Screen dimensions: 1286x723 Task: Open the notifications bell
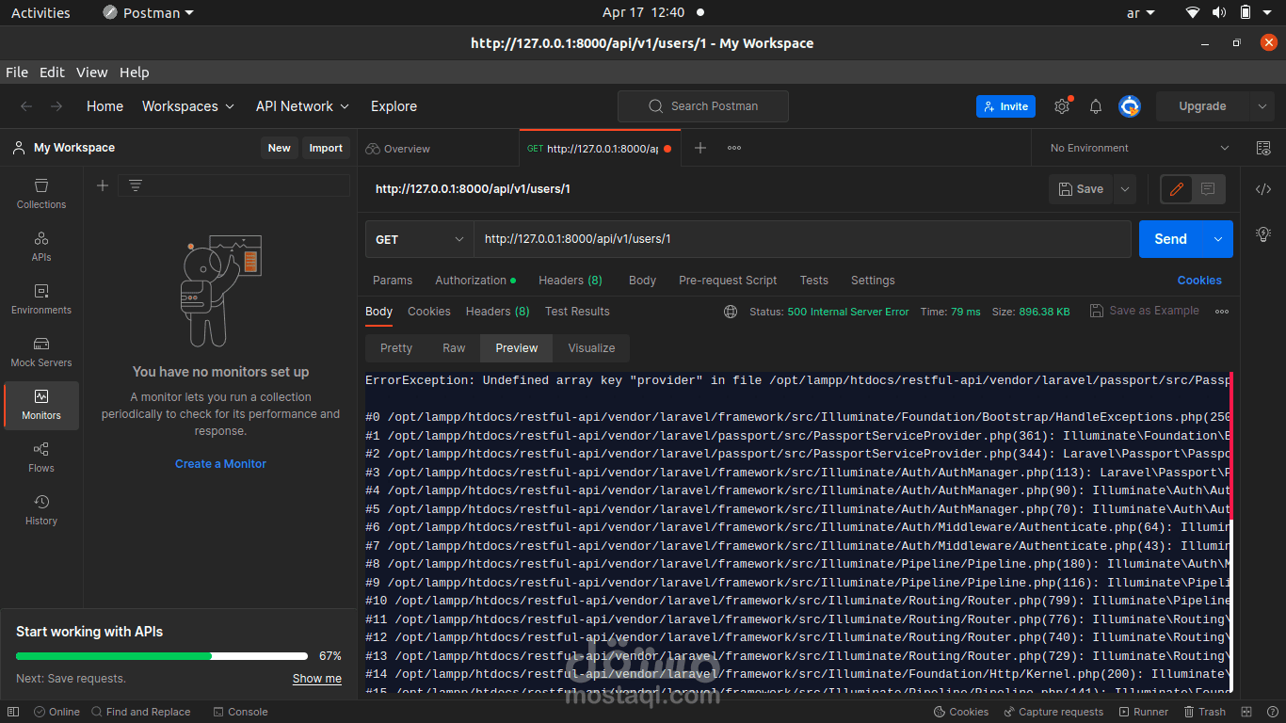1096,106
